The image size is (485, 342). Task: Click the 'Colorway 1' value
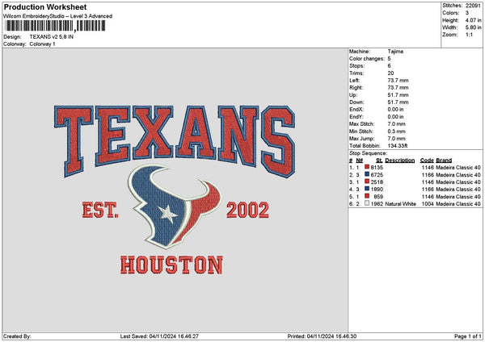point(42,44)
